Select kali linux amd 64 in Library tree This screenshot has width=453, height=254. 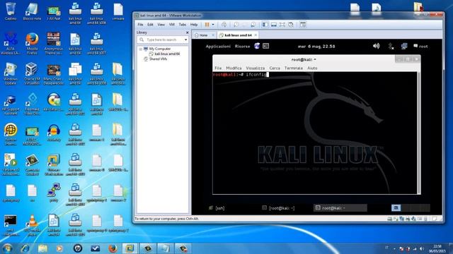click(167, 54)
